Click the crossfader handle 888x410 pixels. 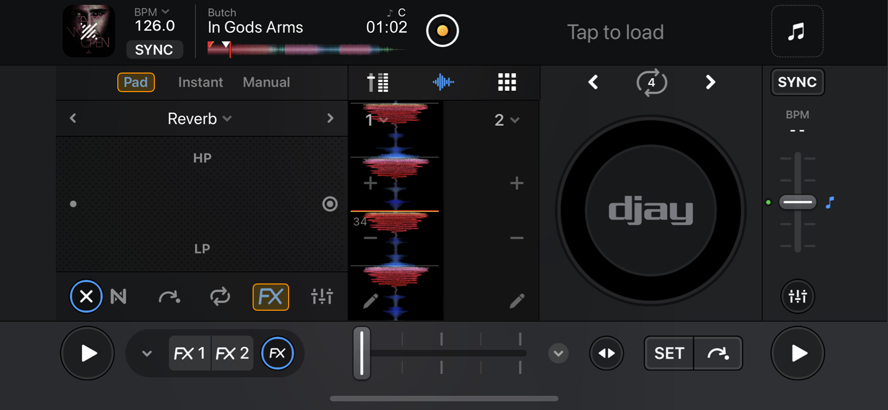[362, 353]
